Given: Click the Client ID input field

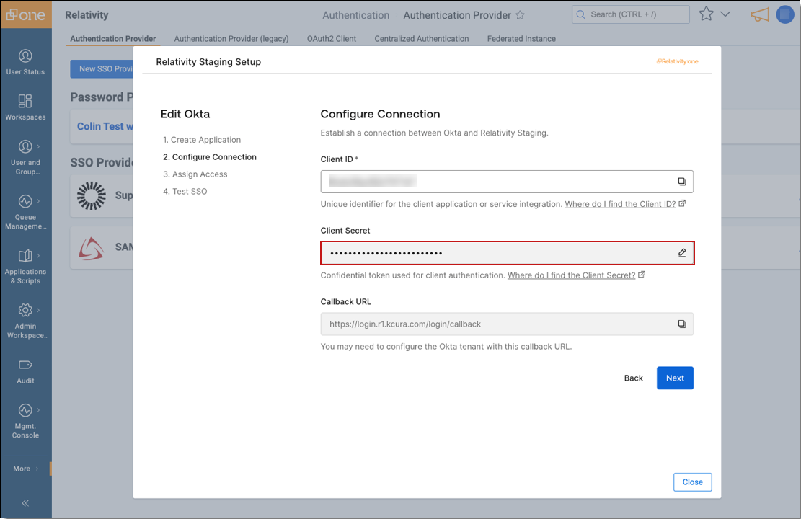Looking at the screenshot, I should pos(497,182).
